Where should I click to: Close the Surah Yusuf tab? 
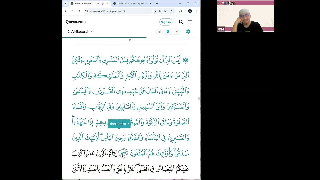150,4
